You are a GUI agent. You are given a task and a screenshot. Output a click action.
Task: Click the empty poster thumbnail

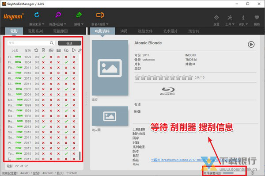(110, 68)
